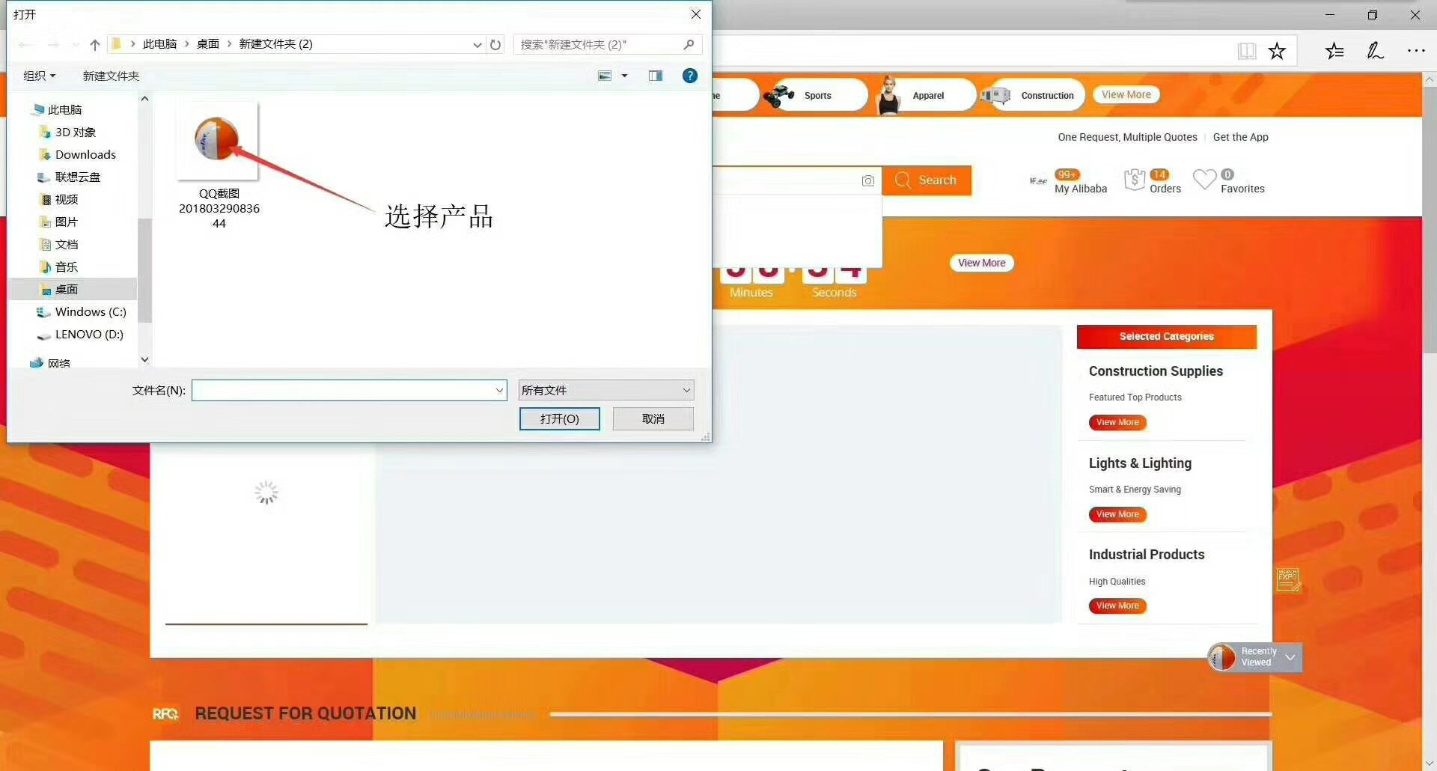Open web notes pen icon
Screen dimensions: 1437x771
tap(1376, 51)
